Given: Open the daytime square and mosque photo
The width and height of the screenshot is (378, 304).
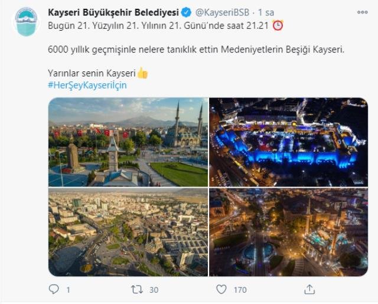Looking at the screenshot, I should (x=128, y=142).
